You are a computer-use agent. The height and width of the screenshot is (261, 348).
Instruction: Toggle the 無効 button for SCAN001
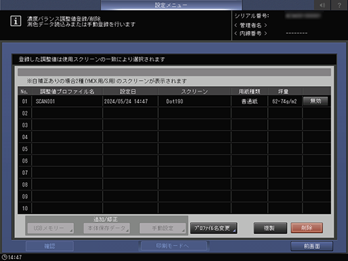pyautogui.click(x=316, y=101)
